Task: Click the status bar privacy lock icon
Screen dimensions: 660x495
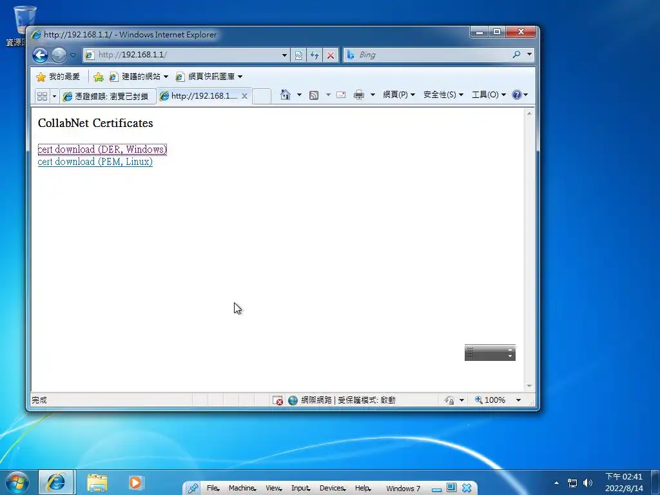Action: 449,400
